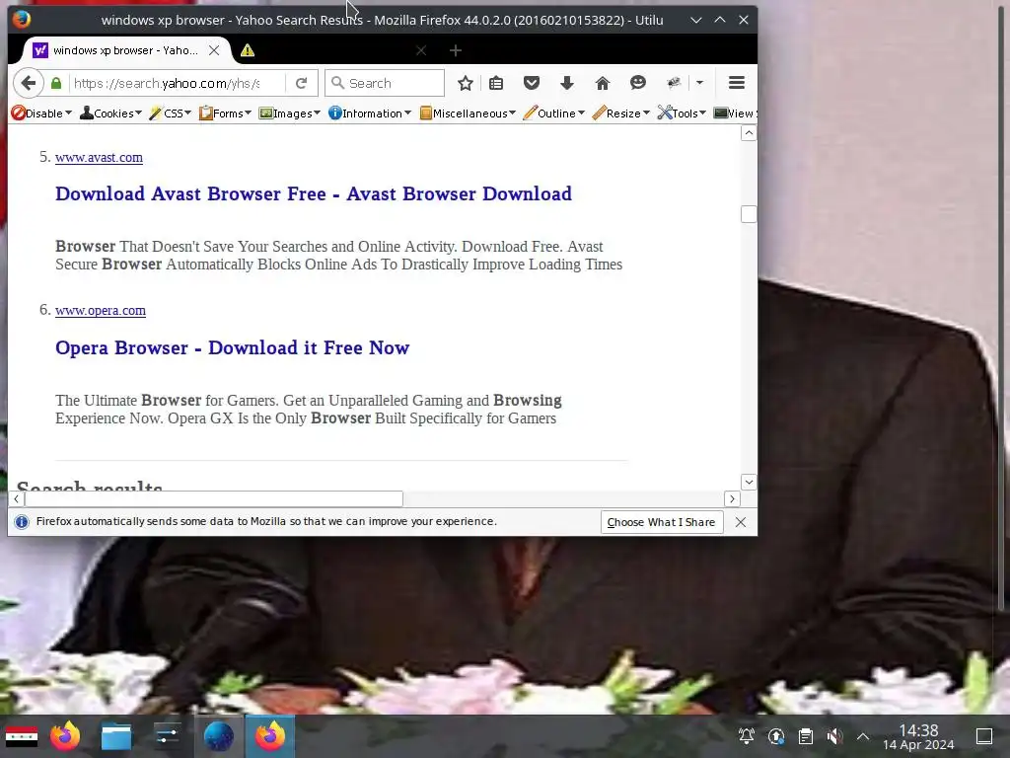The height and width of the screenshot is (758, 1010).
Task: Click the vertical scrollbar thumb
Action: [749, 214]
